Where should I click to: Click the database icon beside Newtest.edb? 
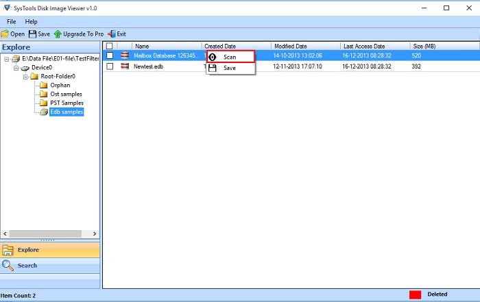pyautogui.click(x=125, y=66)
